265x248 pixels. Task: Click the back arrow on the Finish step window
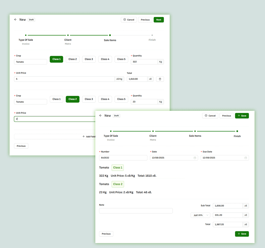(x=100, y=116)
